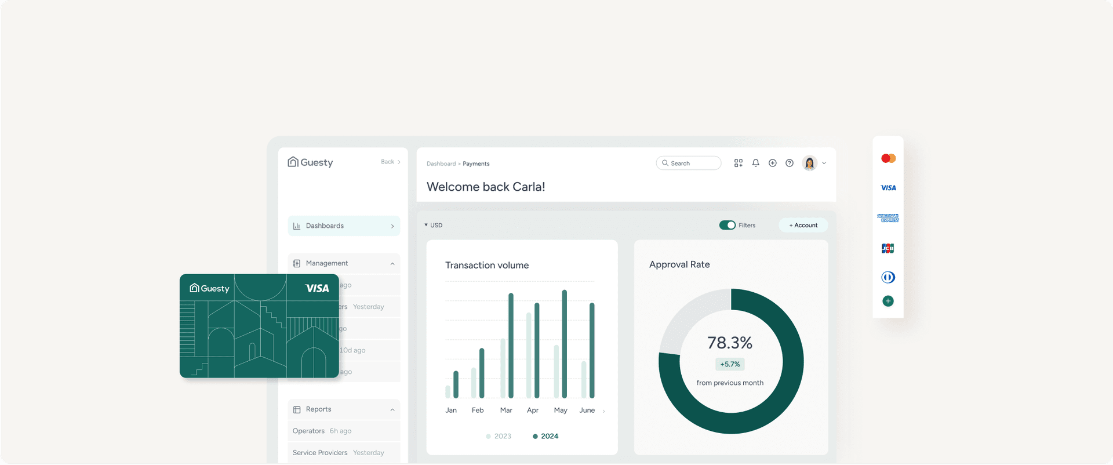Toggle the 2024 legend series
Viewport: 1113px width, 465px height.
[545, 436]
